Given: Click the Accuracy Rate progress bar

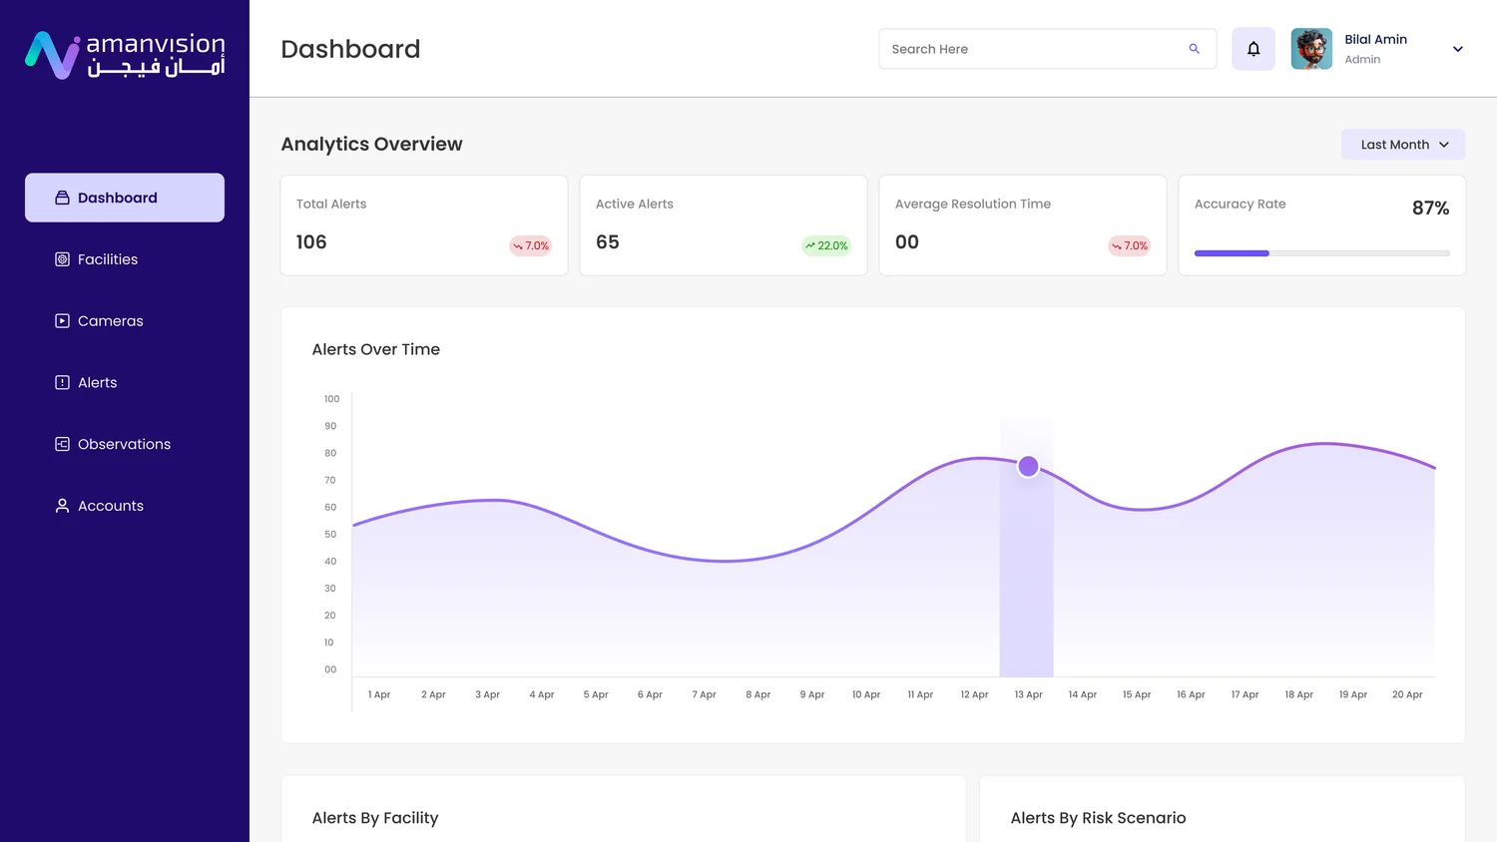Looking at the screenshot, I should pos(1322,253).
